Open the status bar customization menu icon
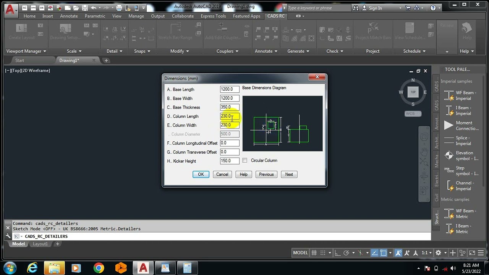This screenshot has height=275, width=489. (x=481, y=252)
